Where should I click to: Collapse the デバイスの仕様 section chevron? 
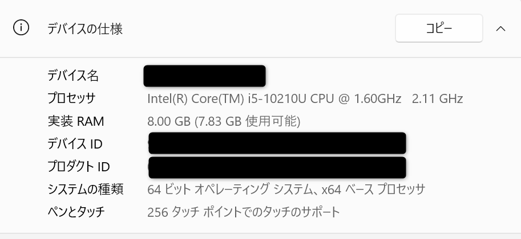500,28
